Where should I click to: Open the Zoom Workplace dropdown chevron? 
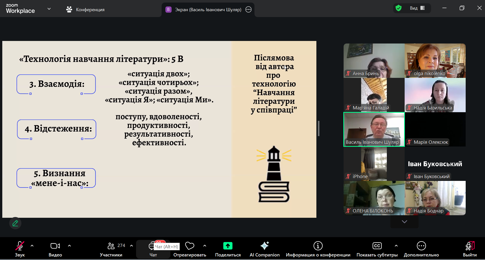49,9
